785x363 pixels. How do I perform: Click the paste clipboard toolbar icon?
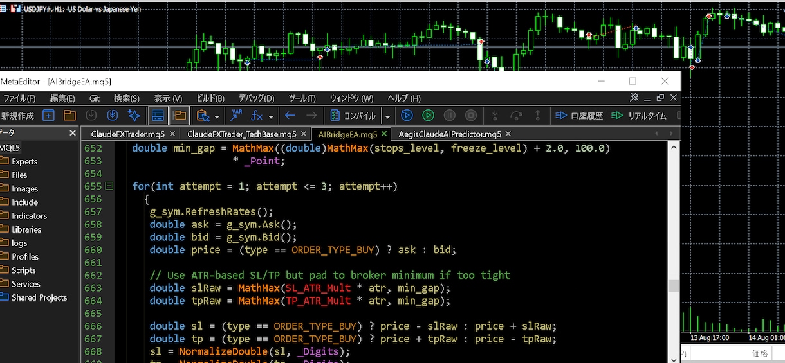(203, 116)
